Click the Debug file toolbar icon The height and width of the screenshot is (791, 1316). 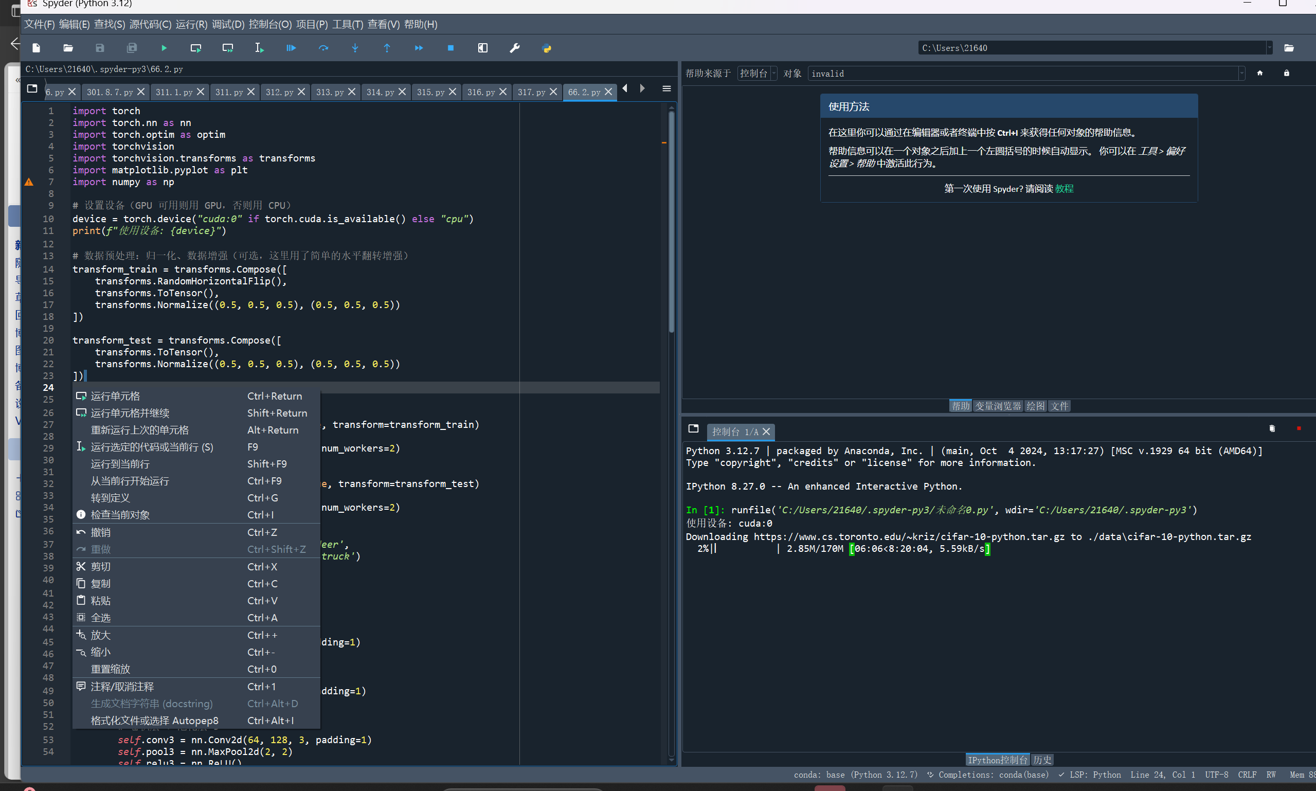tap(291, 48)
